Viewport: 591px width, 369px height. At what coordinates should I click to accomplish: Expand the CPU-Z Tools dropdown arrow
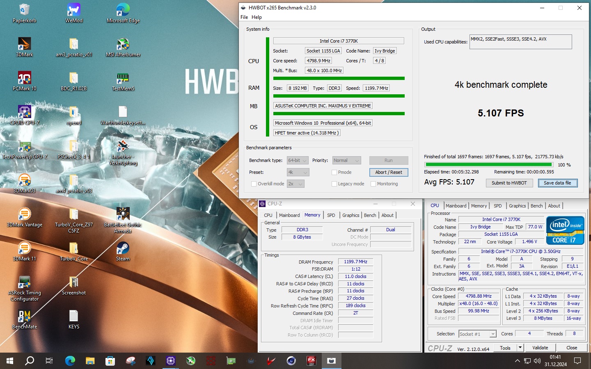coord(520,348)
